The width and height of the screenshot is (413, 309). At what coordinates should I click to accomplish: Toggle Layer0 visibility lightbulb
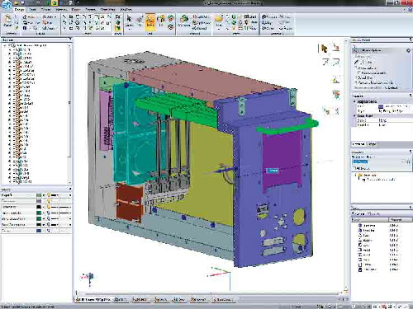[49, 195]
